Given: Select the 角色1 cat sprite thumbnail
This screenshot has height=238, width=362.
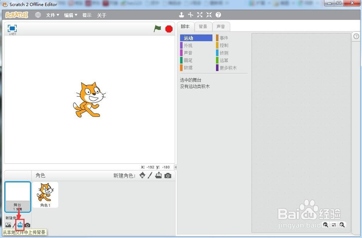Looking at the screenshot, I should point(45,195).
